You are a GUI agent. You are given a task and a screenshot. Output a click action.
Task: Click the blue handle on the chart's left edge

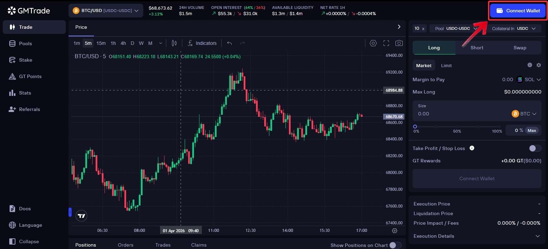point(70,212)
